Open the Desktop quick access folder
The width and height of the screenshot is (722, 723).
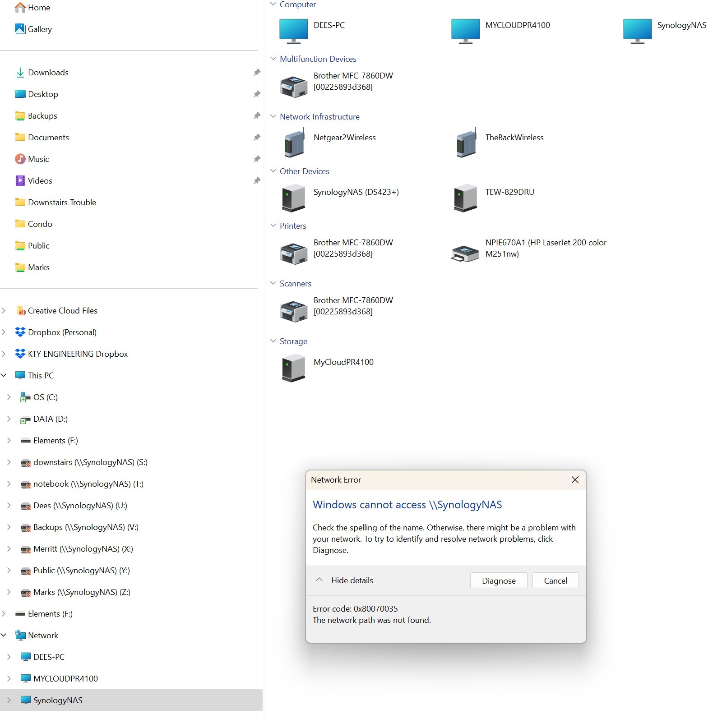tap(37, 94)
